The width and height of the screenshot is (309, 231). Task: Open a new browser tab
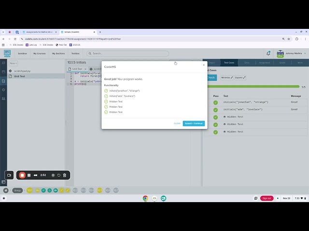pyautogui.click(x=100, y=32)
